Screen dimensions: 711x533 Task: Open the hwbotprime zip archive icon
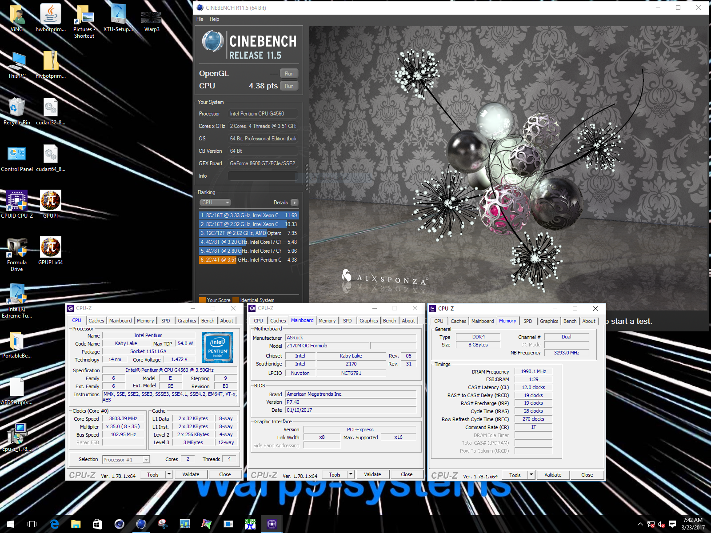(x=51, y=65)
